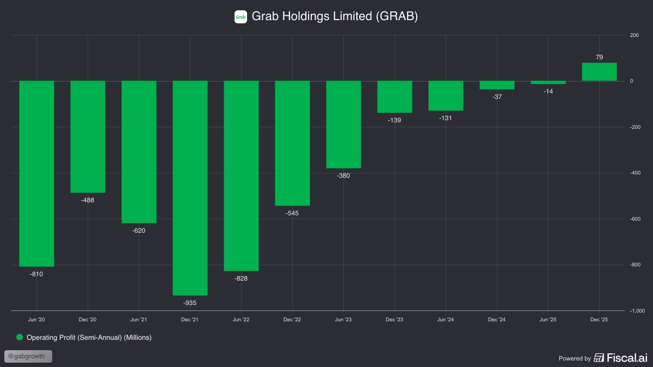
Task: Select the Jun '20 bar
Action: coord(36,174)
